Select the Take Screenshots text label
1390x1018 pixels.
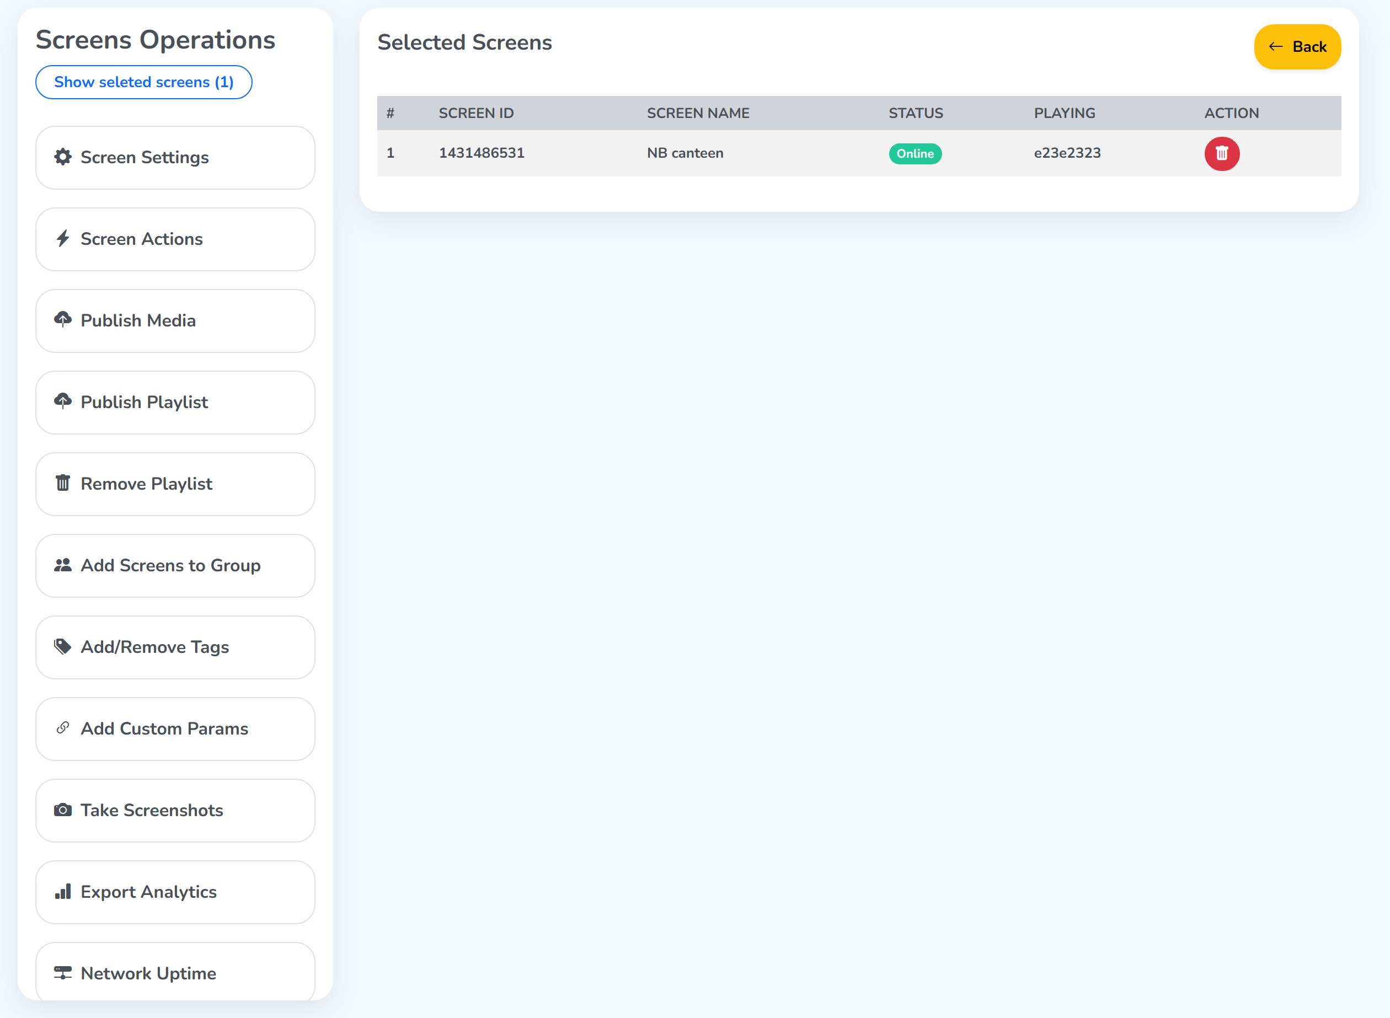152,810
